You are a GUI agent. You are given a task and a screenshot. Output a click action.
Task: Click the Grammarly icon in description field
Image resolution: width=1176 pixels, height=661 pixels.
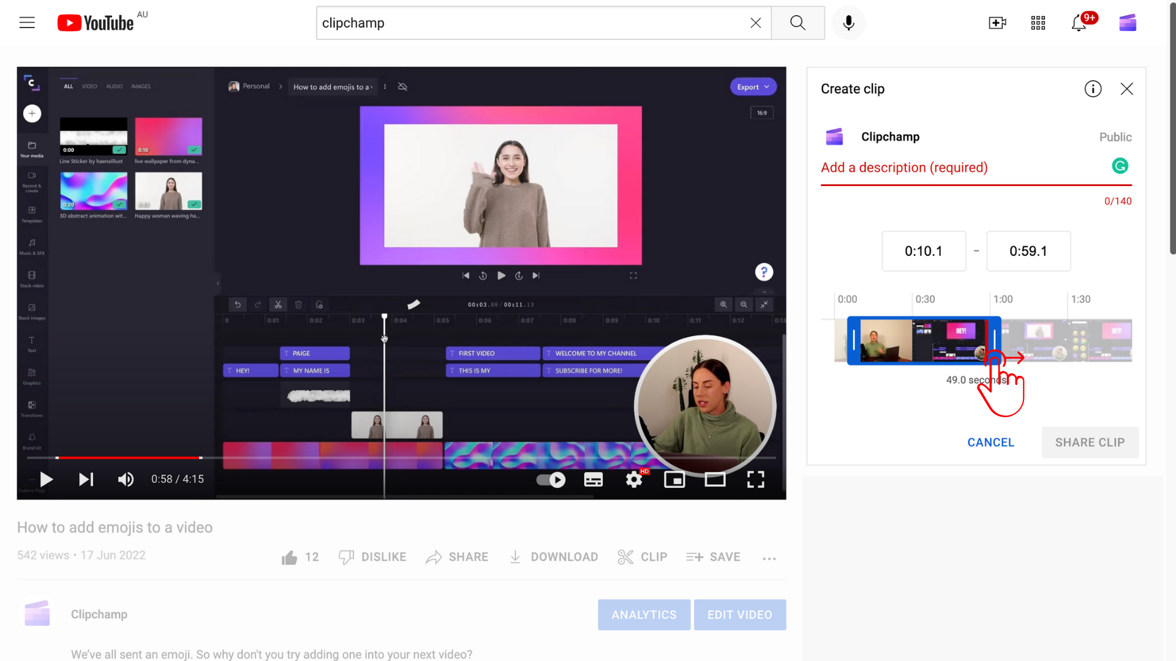point(1120,166)
